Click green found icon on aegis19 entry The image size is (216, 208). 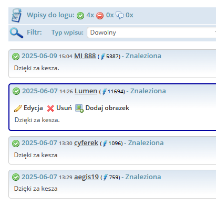pyautogui.click(x=16, y=177)
